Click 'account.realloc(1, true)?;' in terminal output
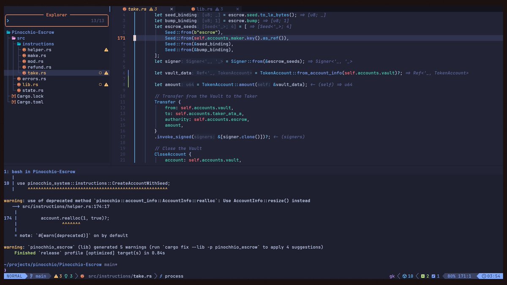 [x=75, y=218]
